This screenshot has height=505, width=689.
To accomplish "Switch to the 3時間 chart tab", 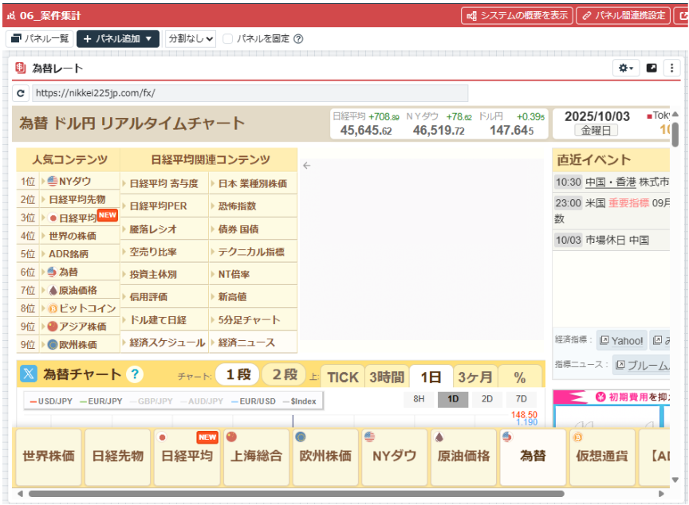I will coord(386,377).
